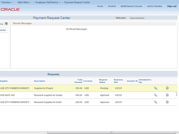Screen dimensions: 179x134
Task: Expand the Main Menu dropdown
Action: coord(24,2)
